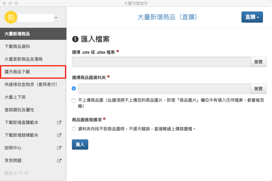Click the 匯入 button
This screenshot has width=272, height=181.
[80, 144]
